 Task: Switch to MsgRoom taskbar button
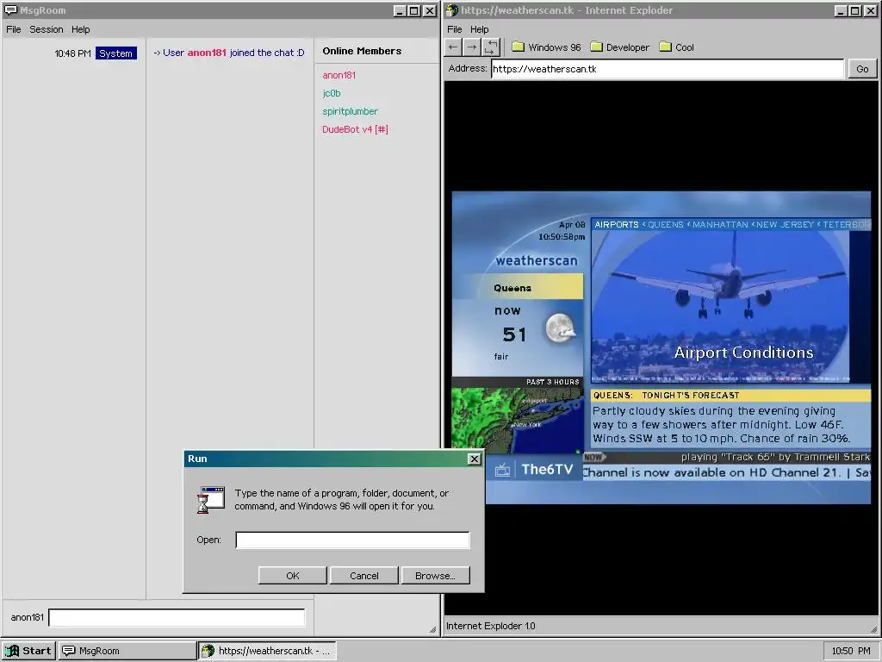127,651
